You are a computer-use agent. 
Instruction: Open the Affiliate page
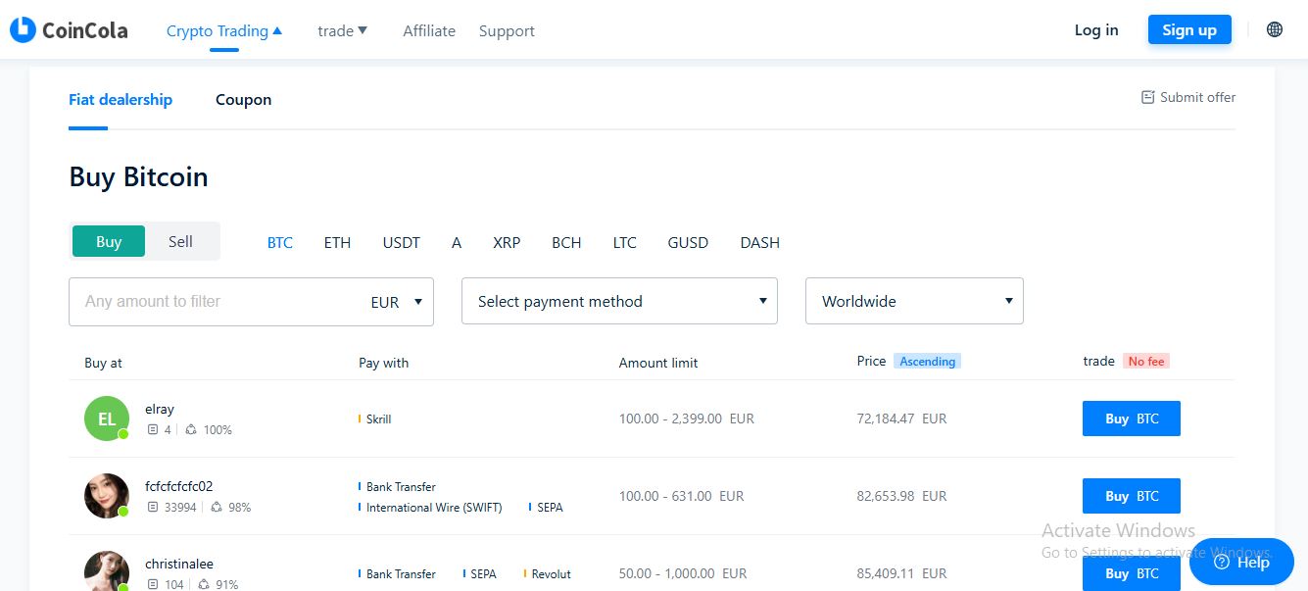(x=429, y=30)
